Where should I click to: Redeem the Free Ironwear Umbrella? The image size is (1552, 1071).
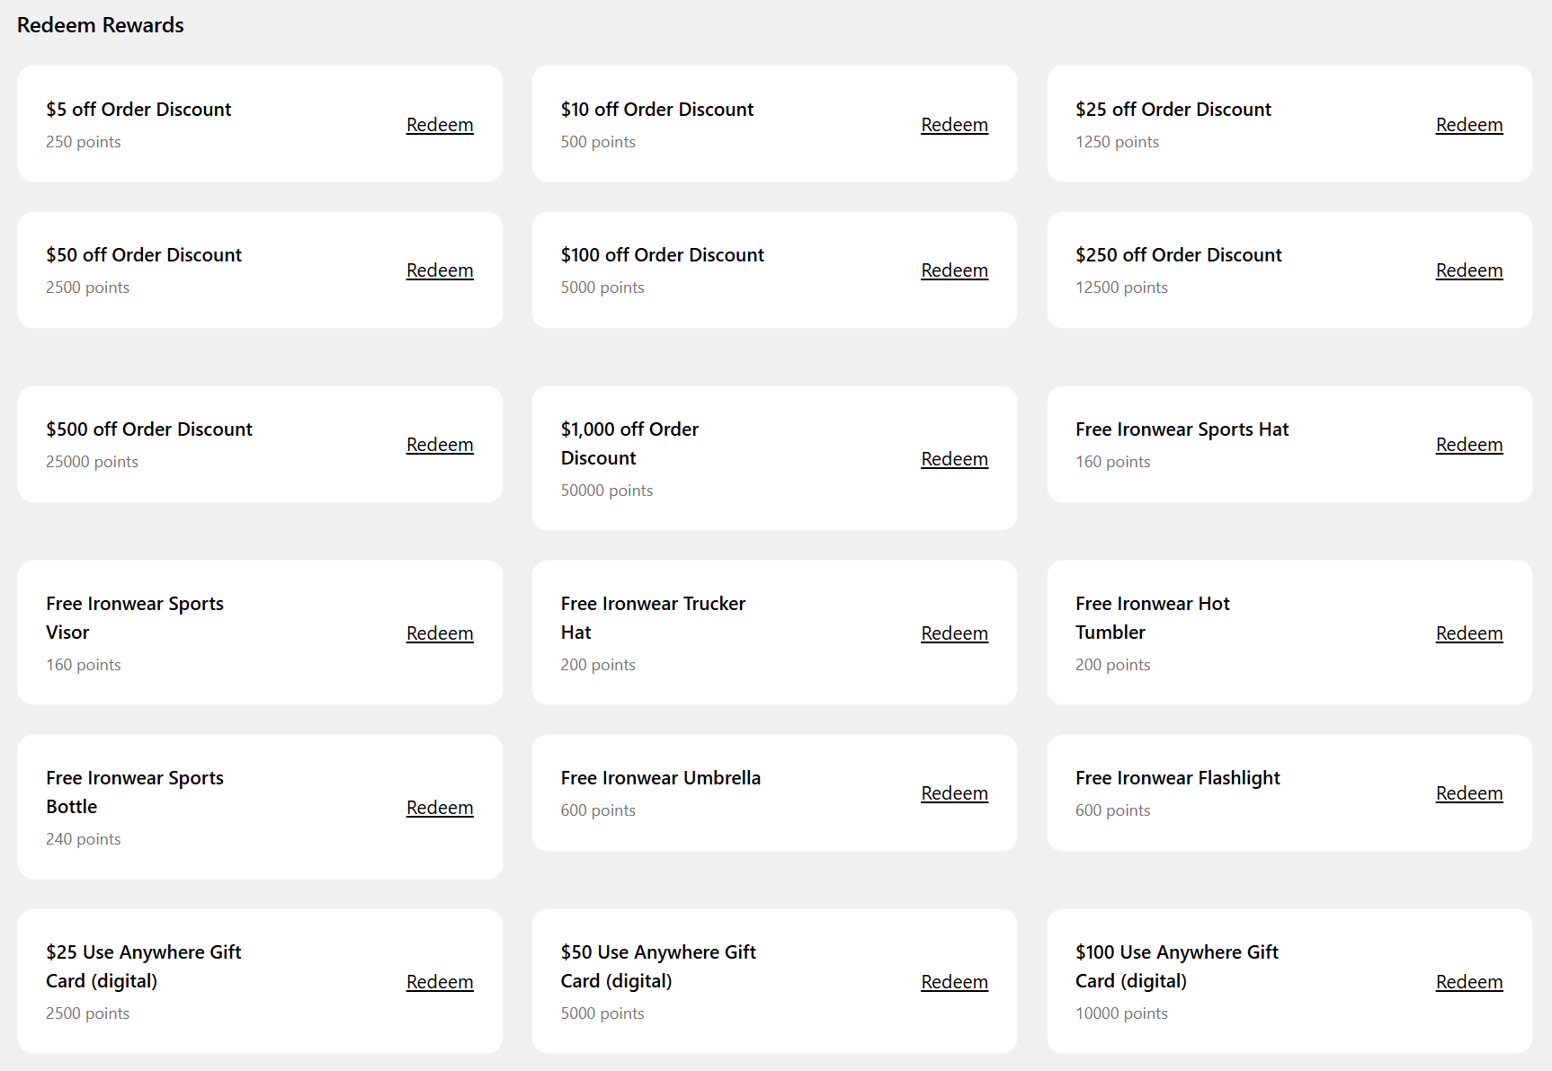954,793
